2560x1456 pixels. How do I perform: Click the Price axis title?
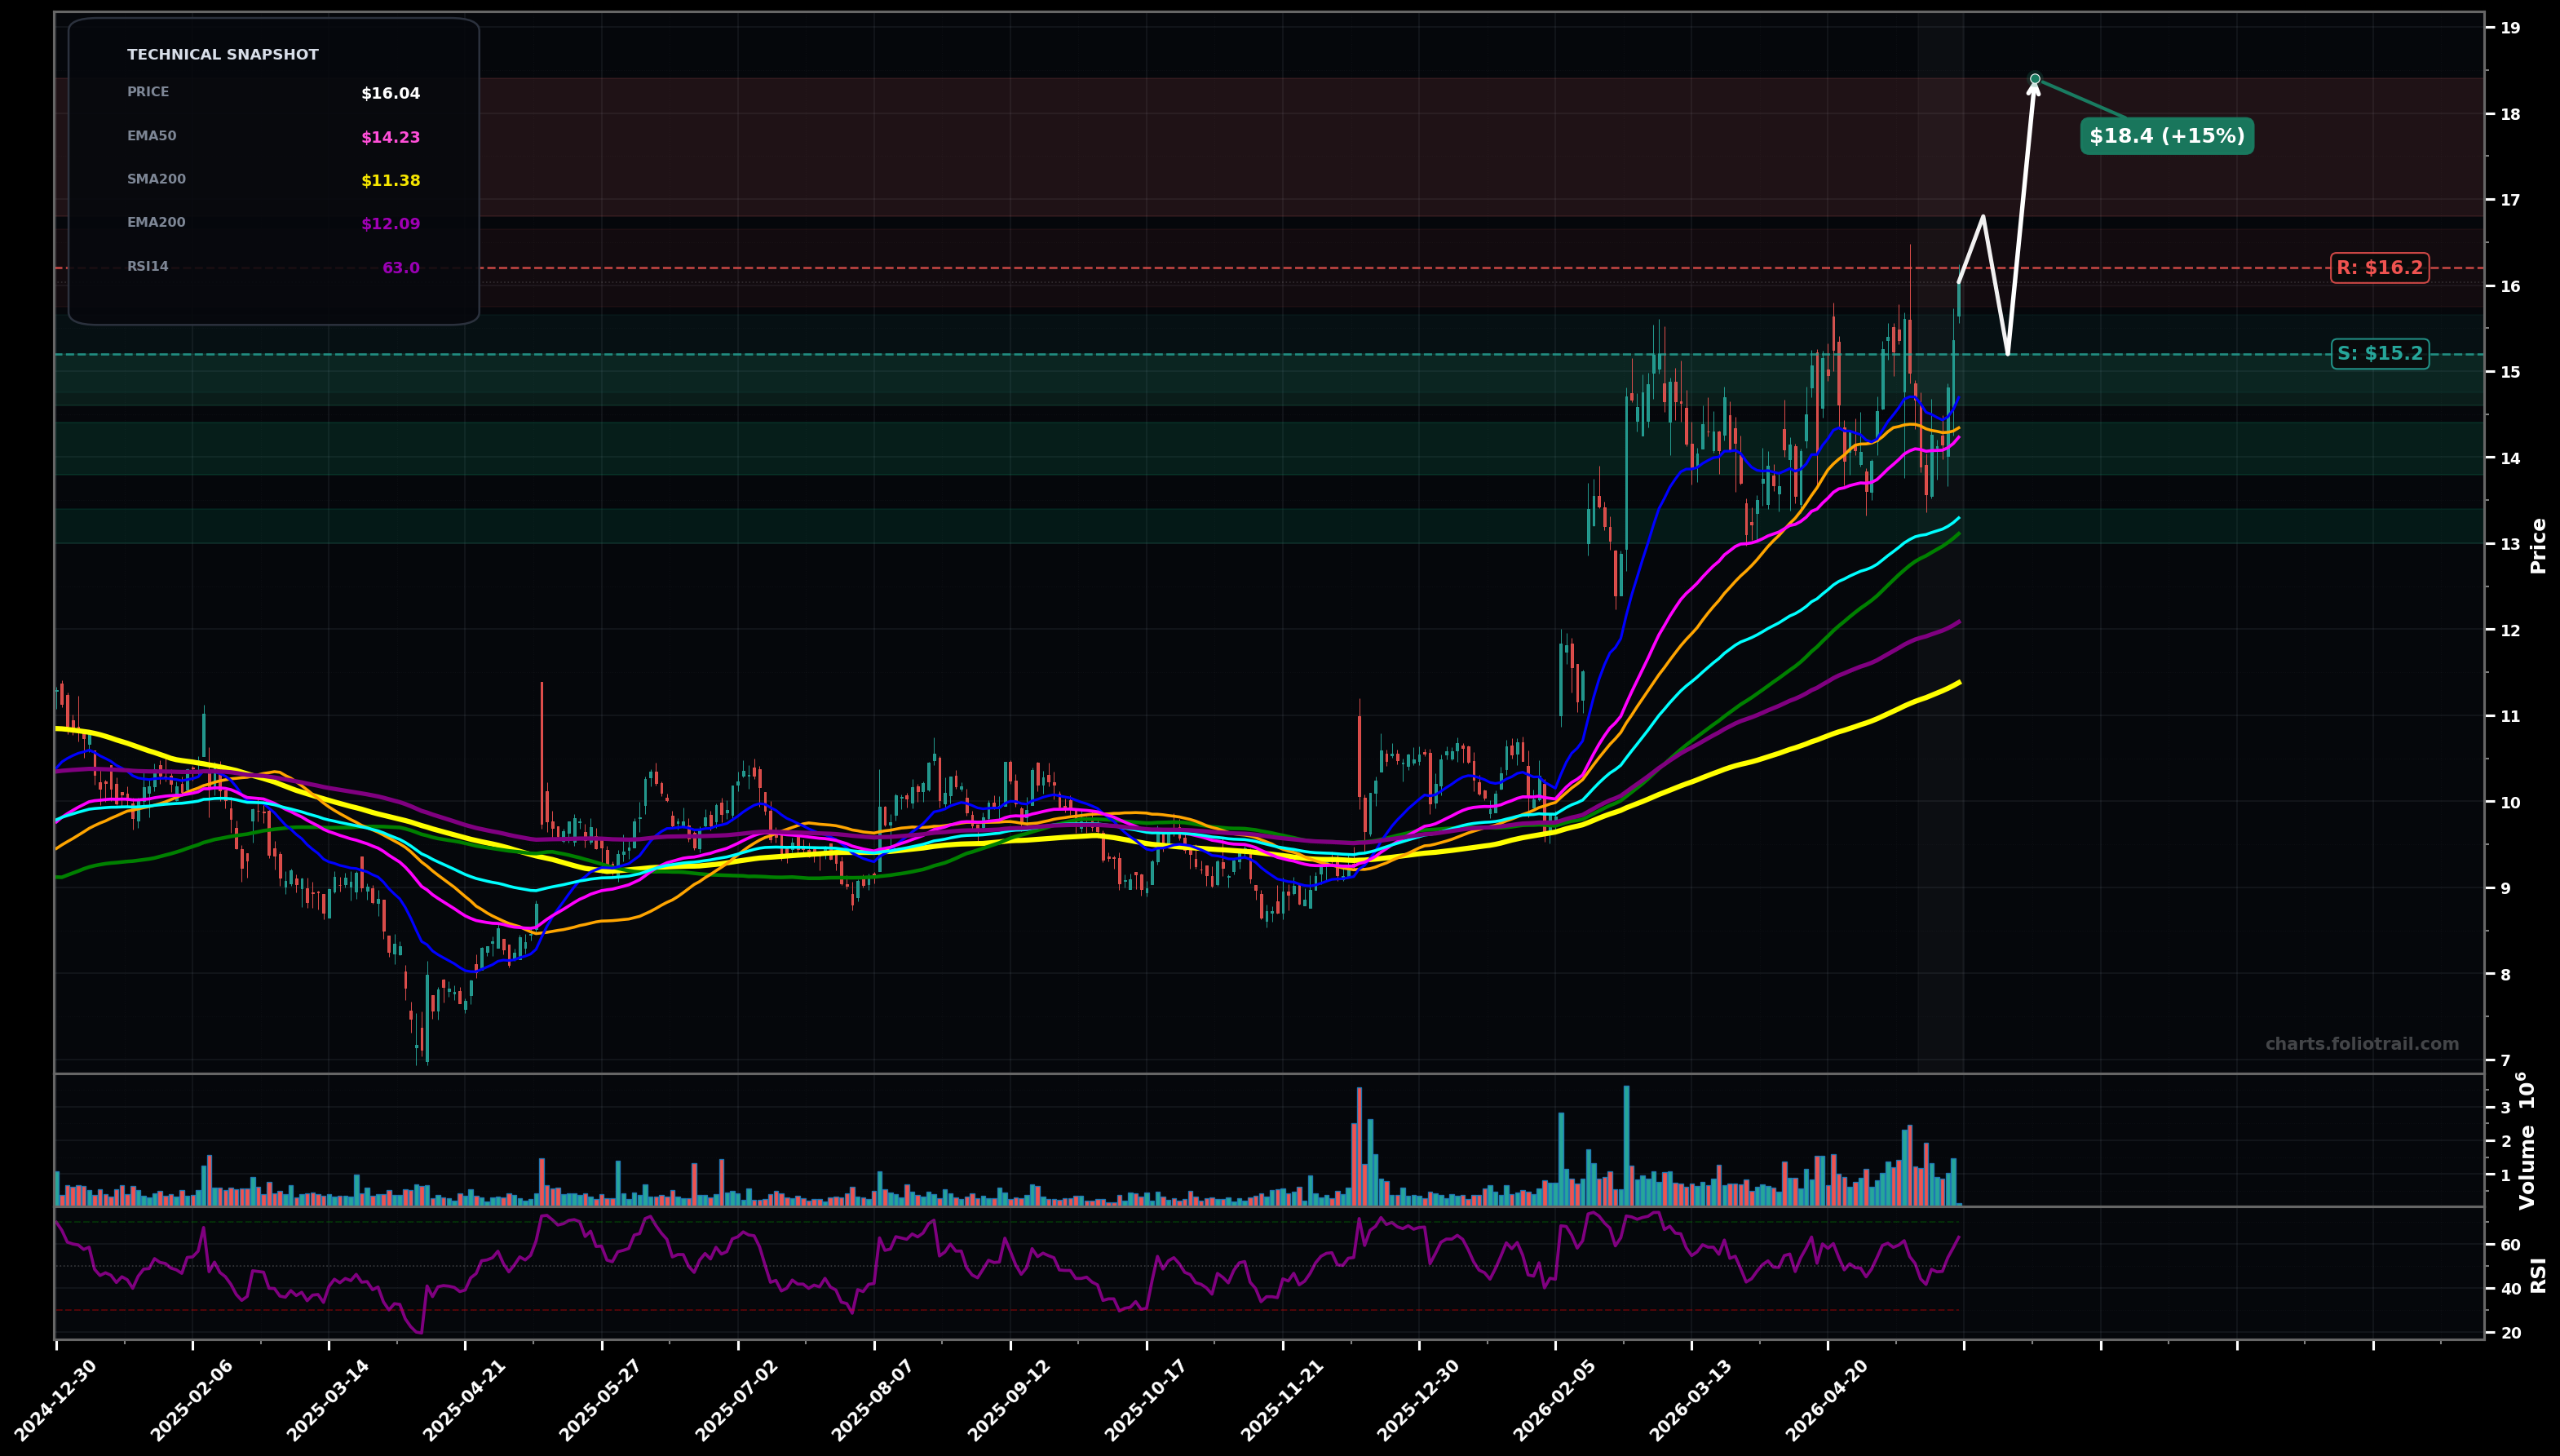point(2538,545)
